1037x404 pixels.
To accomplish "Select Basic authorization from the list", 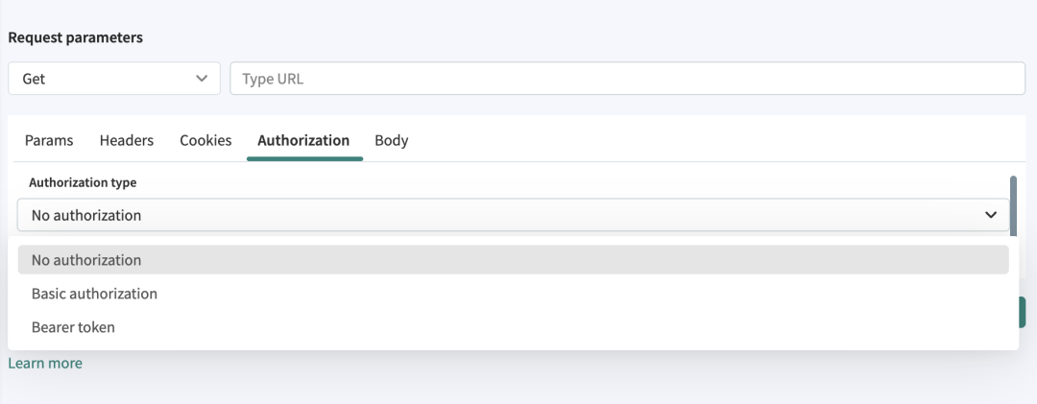I will (94, 294).
